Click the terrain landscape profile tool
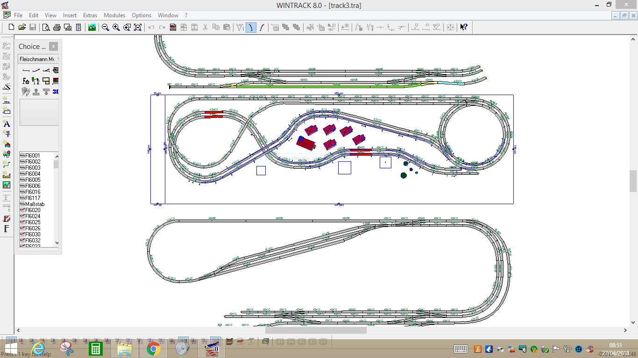 7,174
